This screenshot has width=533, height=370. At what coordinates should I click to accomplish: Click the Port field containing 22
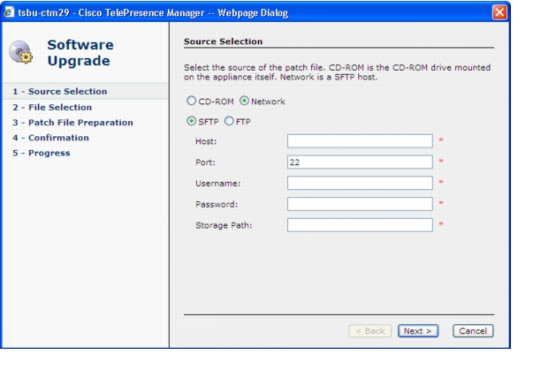360,162
